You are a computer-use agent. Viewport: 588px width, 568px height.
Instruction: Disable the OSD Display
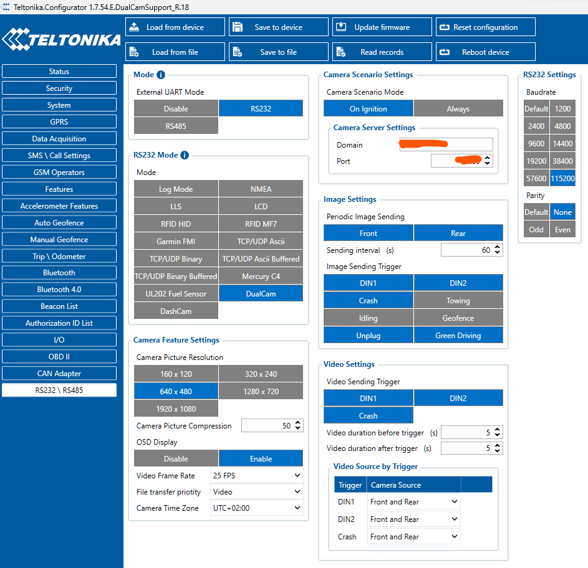tap(176, 458)
